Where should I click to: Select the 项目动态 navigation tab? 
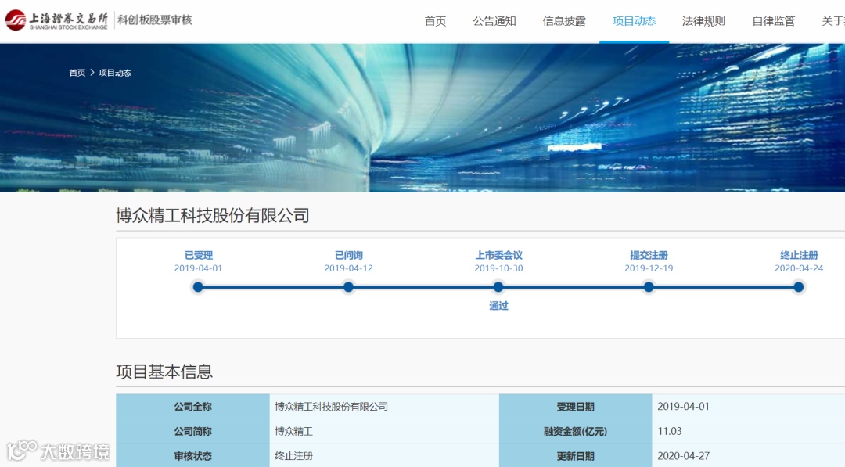[x=635, y=21]
